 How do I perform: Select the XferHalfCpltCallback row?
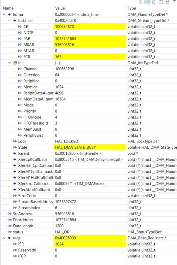coord(89,166)
